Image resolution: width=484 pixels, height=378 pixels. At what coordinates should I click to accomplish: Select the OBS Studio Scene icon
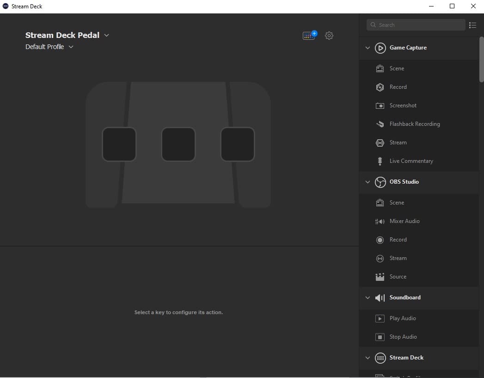point(380,203)
